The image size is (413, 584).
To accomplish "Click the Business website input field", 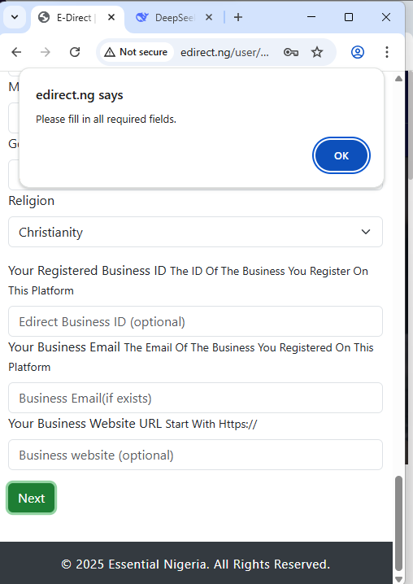I will (x=195, y=455).
